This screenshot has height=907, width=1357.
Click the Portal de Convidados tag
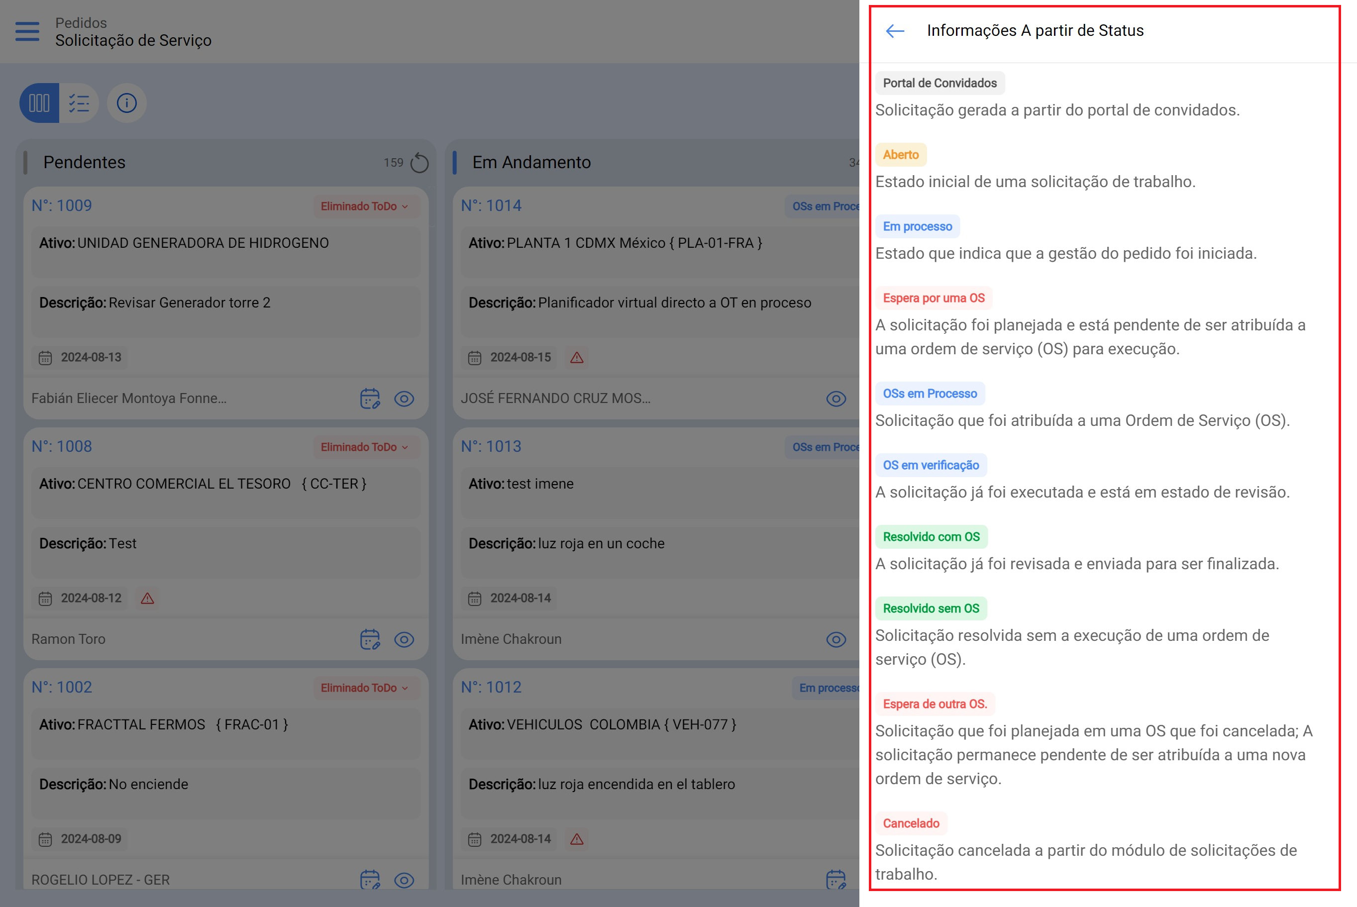[940, 83]
